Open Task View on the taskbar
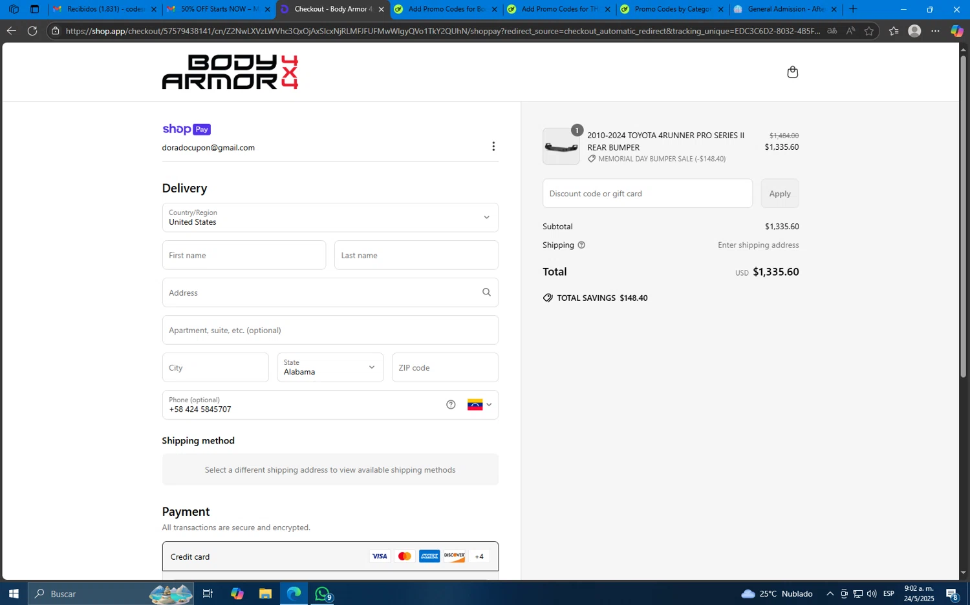Image resolution: width=970 pixels, height=605 pixels. 208,593
